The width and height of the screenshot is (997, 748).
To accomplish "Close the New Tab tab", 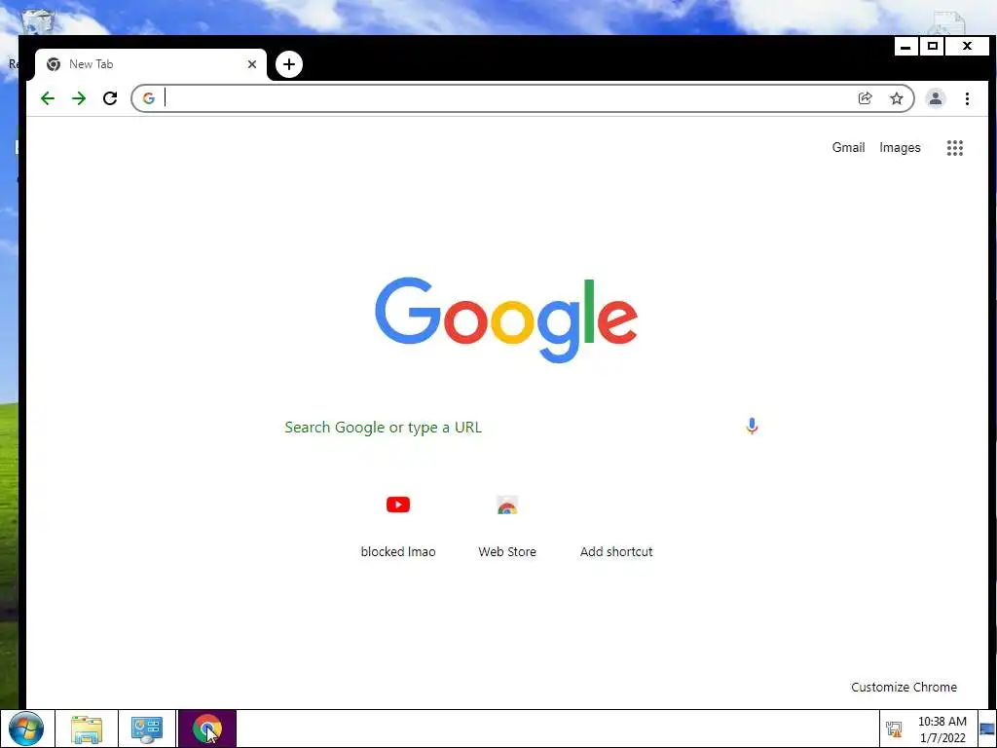I will 252,64.
